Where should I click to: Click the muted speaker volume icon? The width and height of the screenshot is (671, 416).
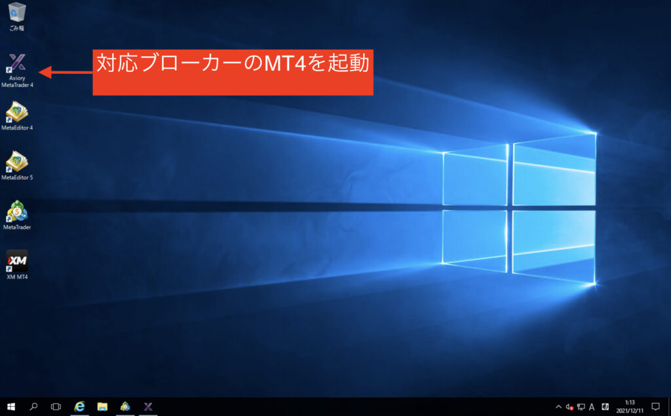[569, 406]
